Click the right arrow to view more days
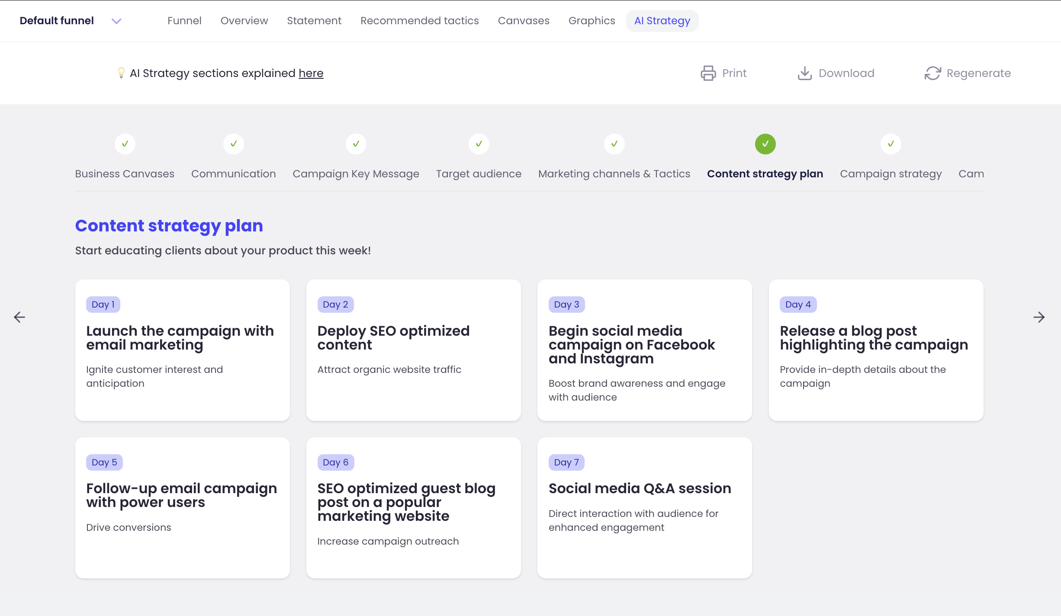Screen dimensions: 1061x616 tap(1039, 317)
